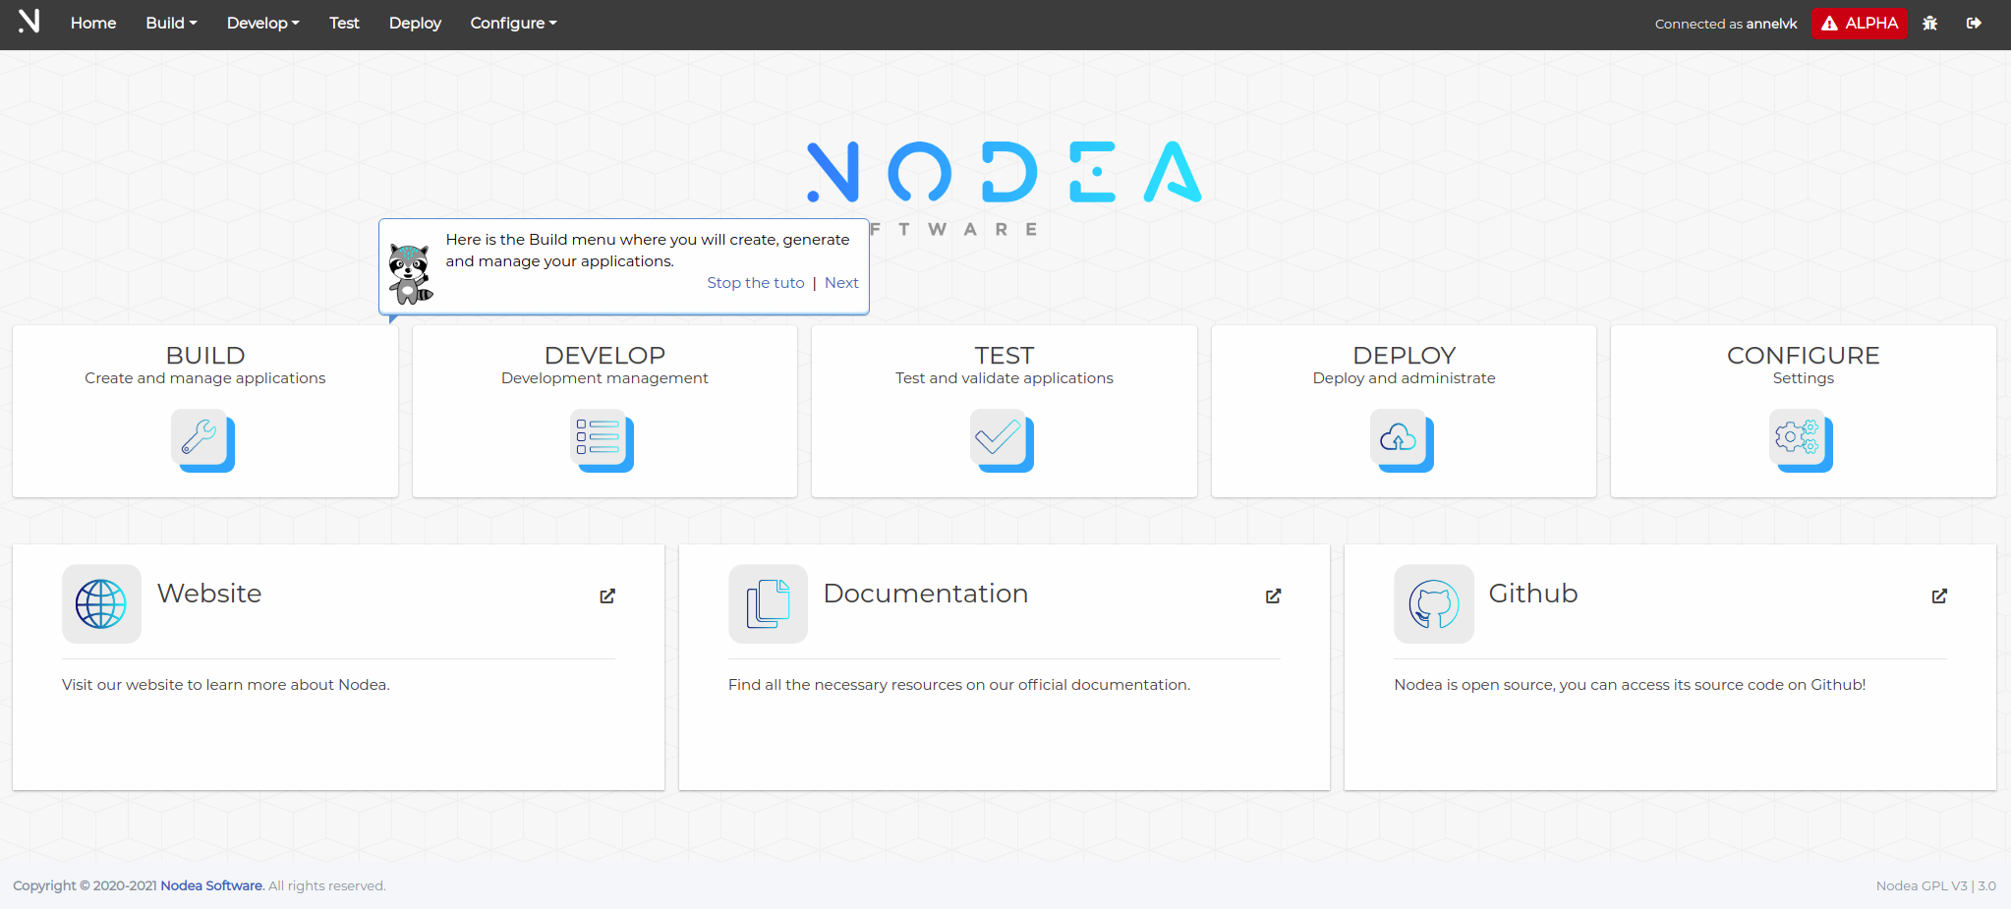Image resolution: width=2011 pixels, height=909 pixels.
Task: Click 'Visit our website to learn more' text
Action: (226, 685)
